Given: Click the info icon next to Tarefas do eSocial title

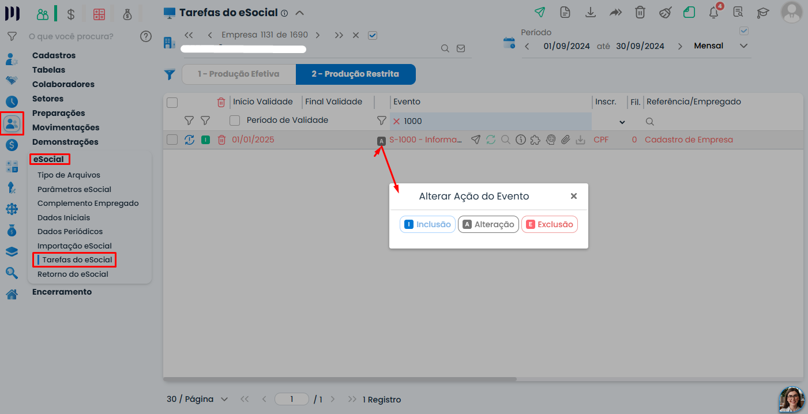Looking at the screenshot, I should (x=284, y=13).
